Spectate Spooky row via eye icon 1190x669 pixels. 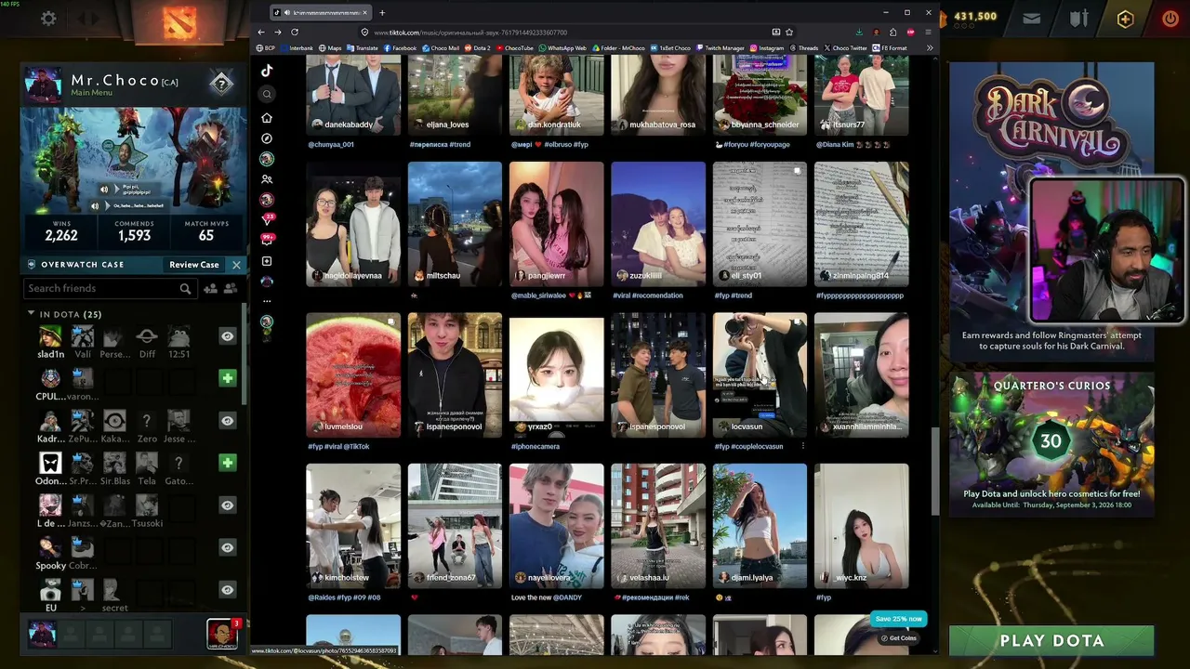[227, 547]
